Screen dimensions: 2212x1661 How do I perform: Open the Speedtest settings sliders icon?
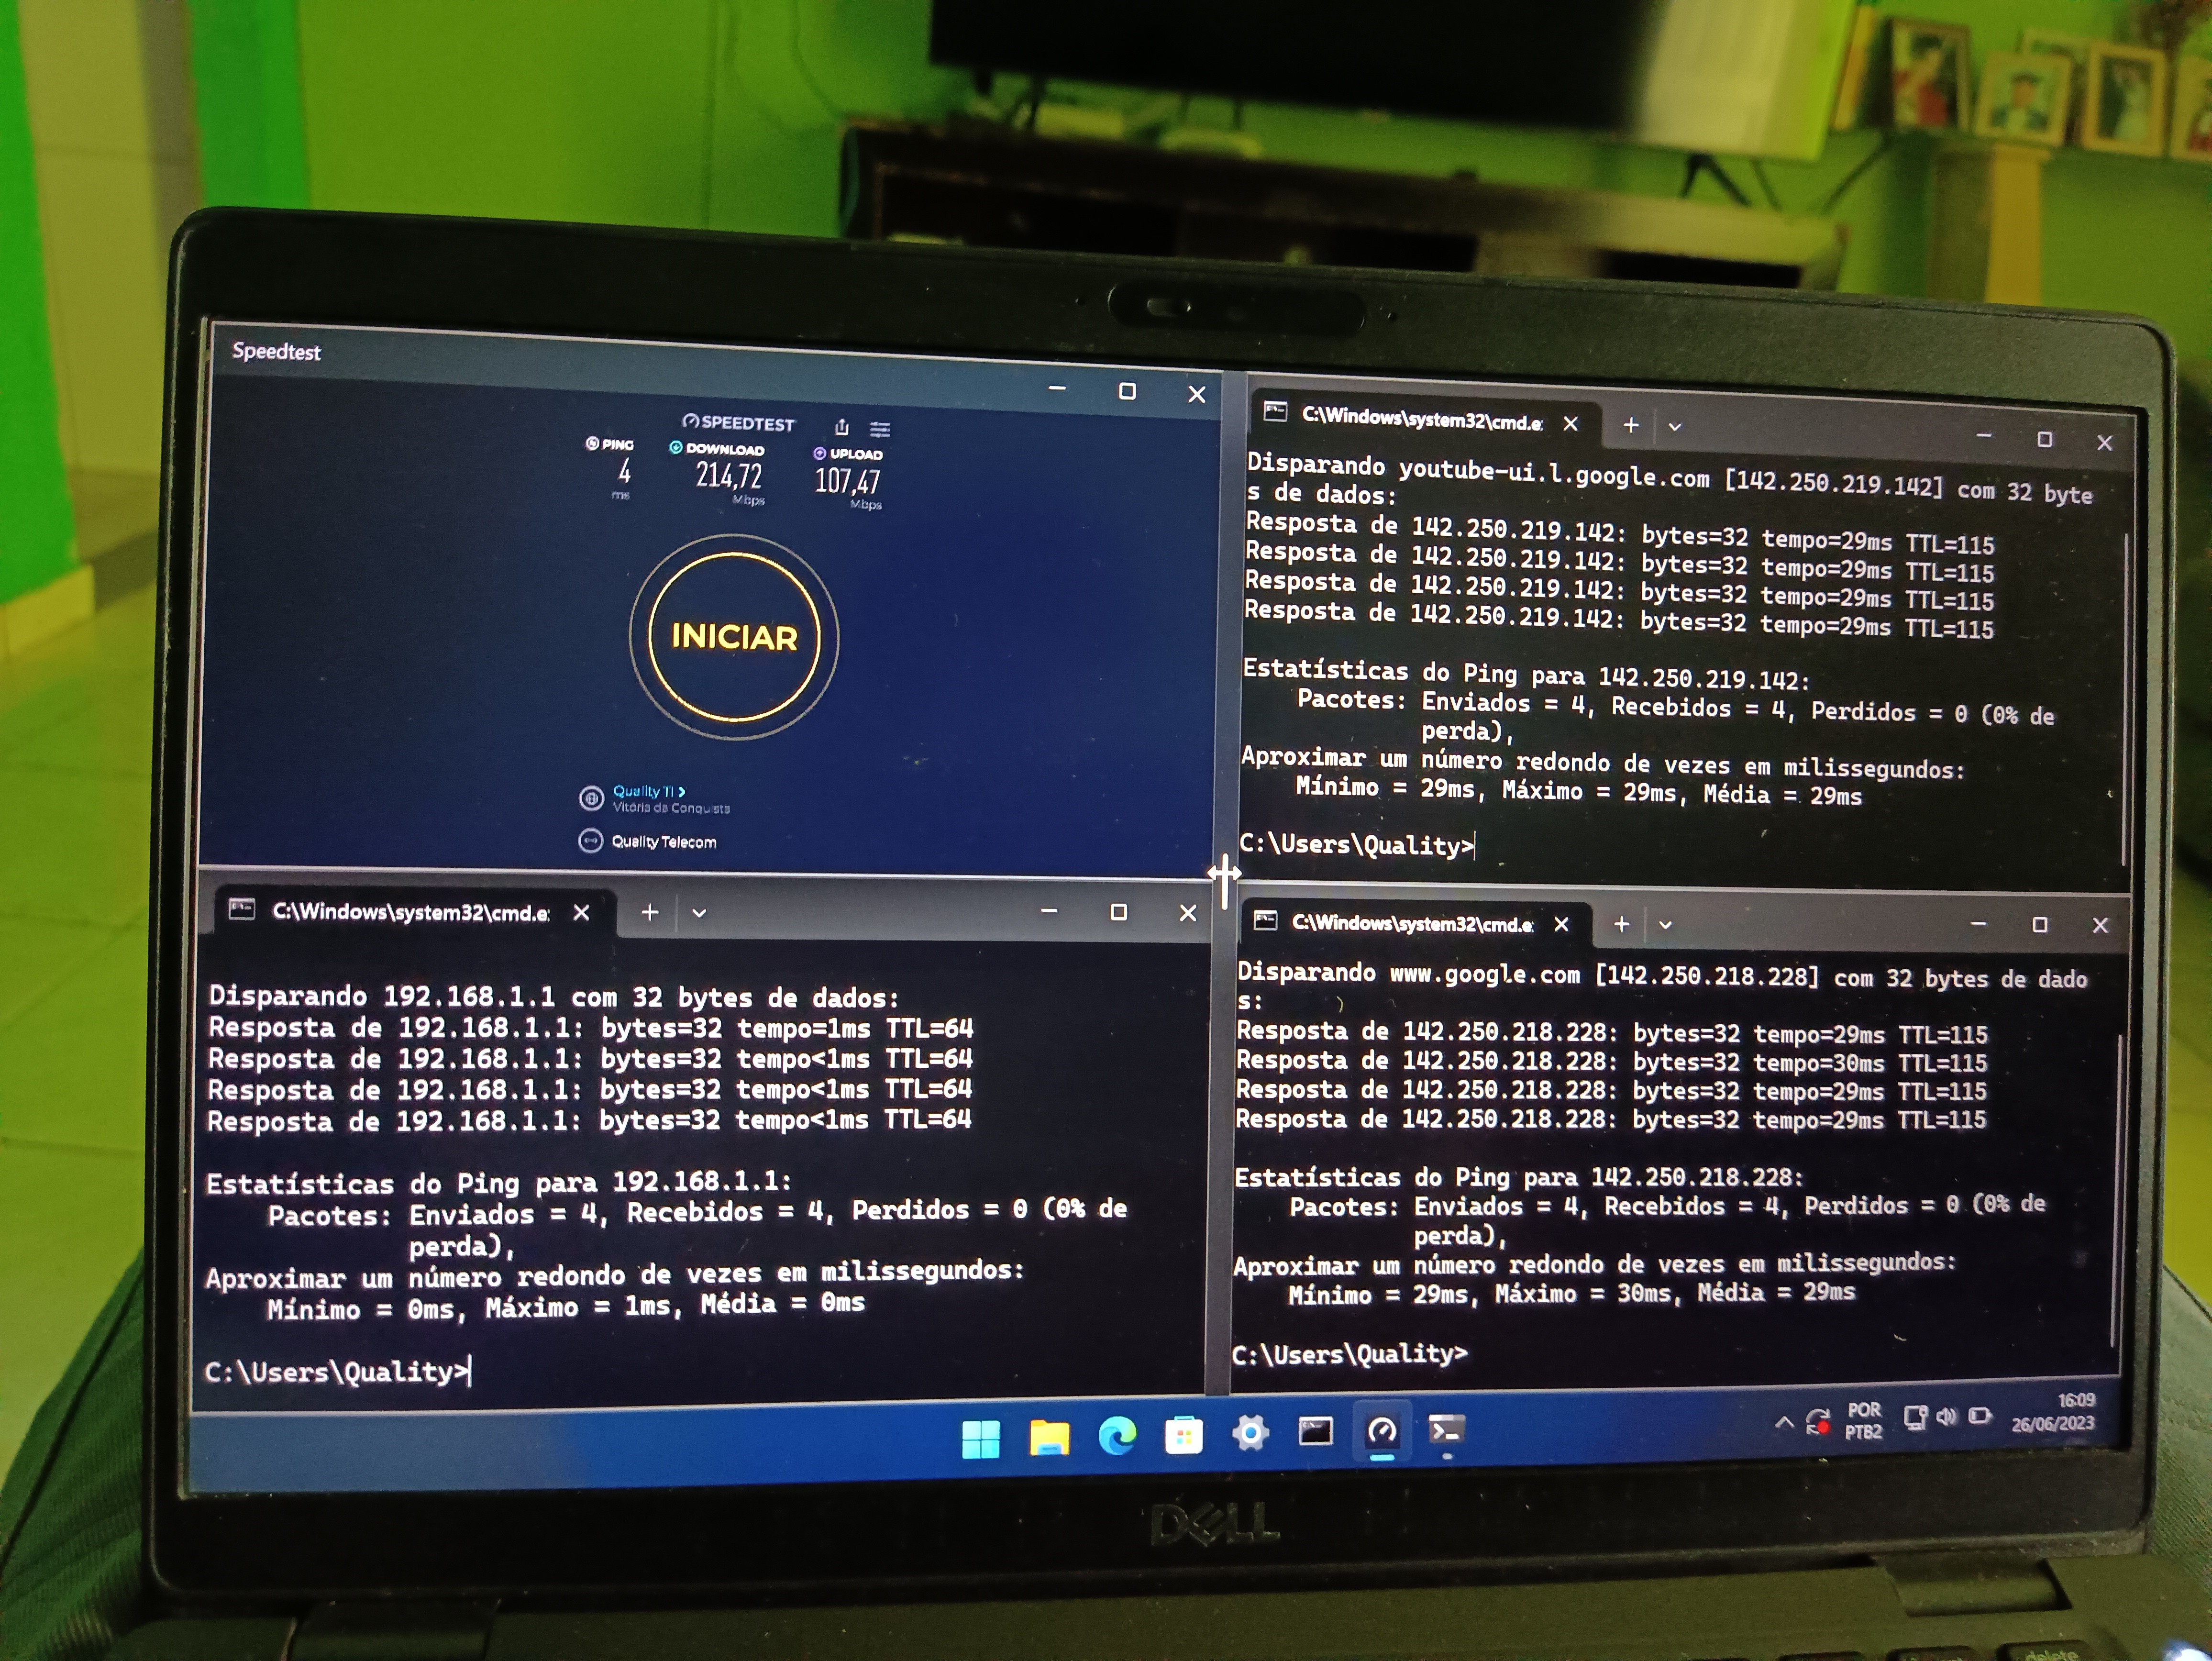coord(880,429)
